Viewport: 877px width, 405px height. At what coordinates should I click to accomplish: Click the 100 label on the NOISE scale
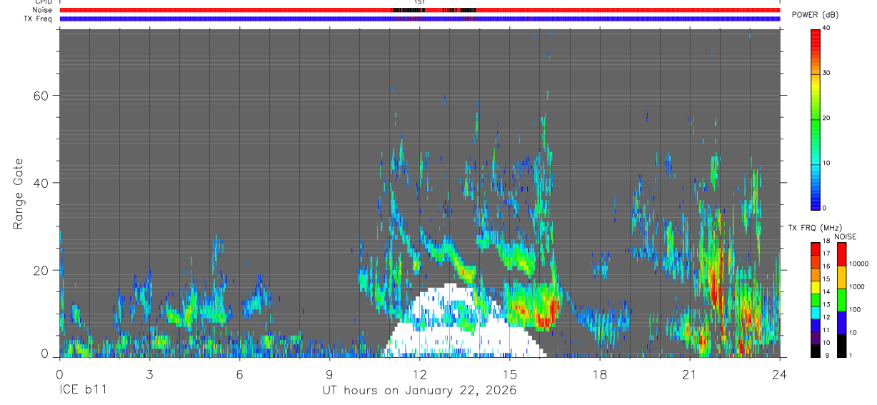coord(856,310)
